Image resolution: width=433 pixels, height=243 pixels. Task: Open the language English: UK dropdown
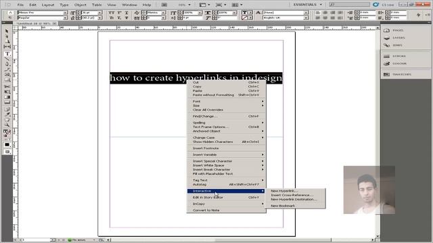pos(306,18)
